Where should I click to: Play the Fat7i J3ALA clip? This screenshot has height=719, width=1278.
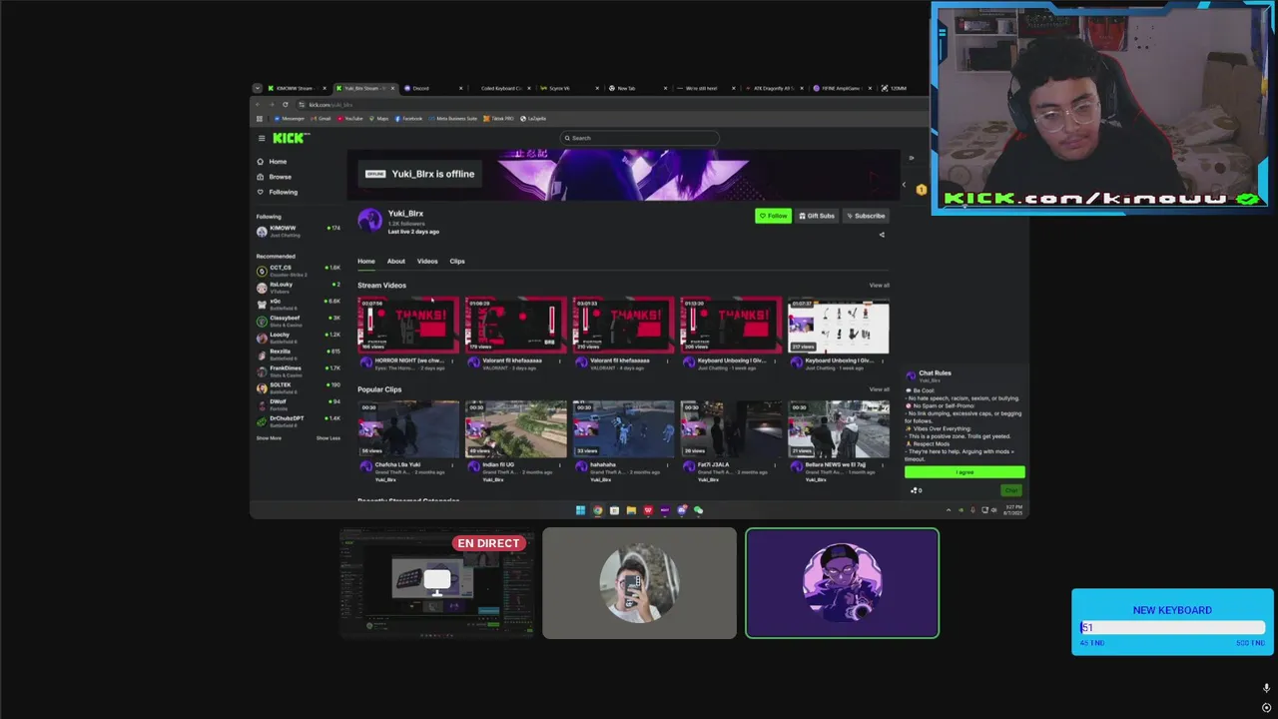731,429
